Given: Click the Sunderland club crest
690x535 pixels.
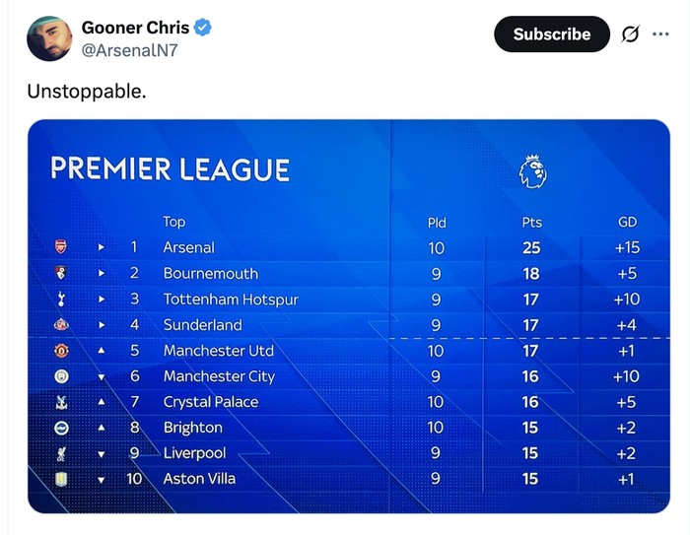Looking at the screenshot, I should coord(61,324).
